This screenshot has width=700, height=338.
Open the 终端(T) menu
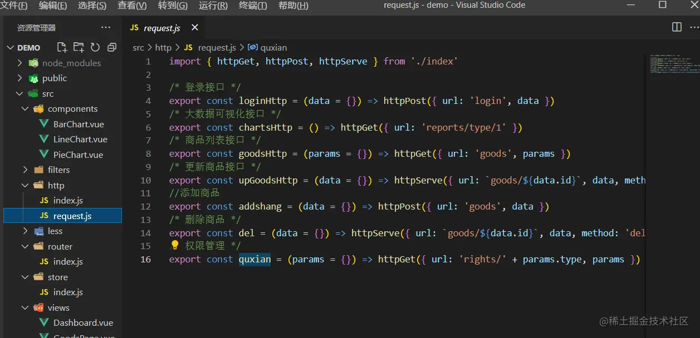coord(253,6)
